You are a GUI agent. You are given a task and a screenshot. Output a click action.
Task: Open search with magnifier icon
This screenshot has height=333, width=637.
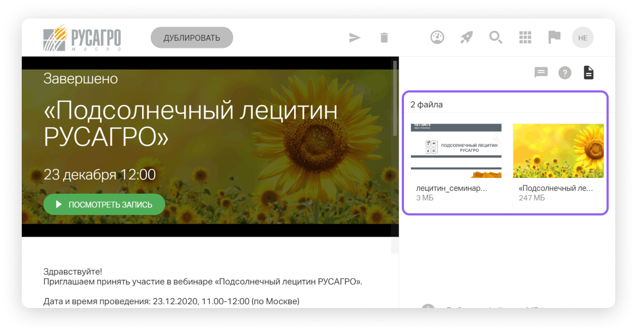495,38
